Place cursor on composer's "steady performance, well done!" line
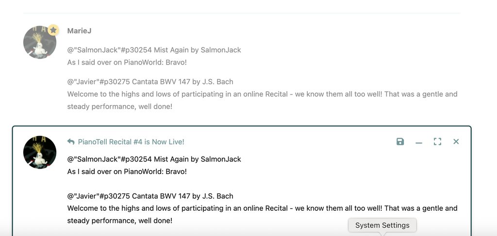This screenshot has width=497, height=236. 119,220
